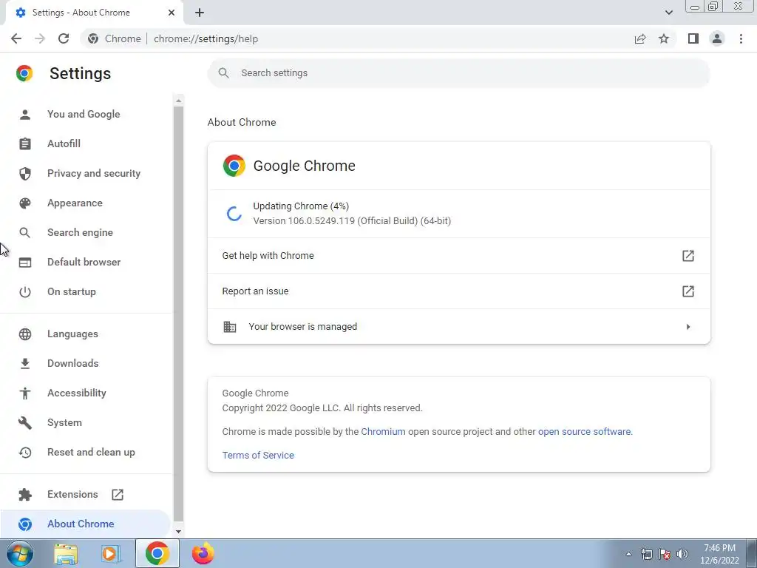Click the Extensions external link icon

(118, 495)
